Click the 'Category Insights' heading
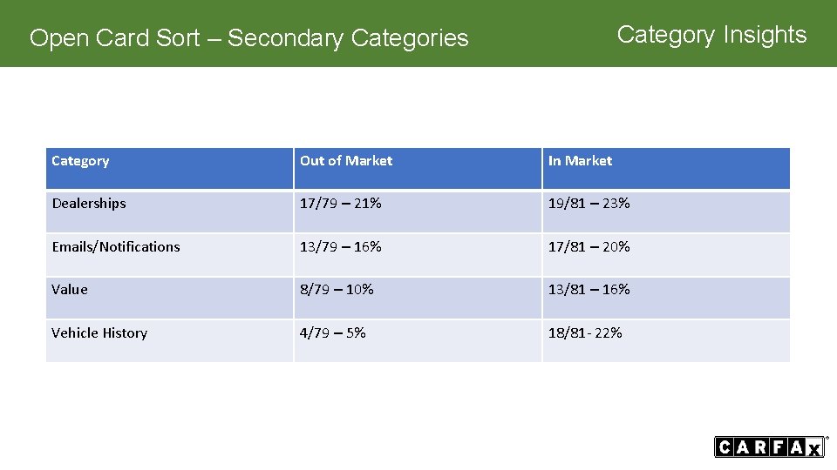Screen dimensions: 837x470 711,35
